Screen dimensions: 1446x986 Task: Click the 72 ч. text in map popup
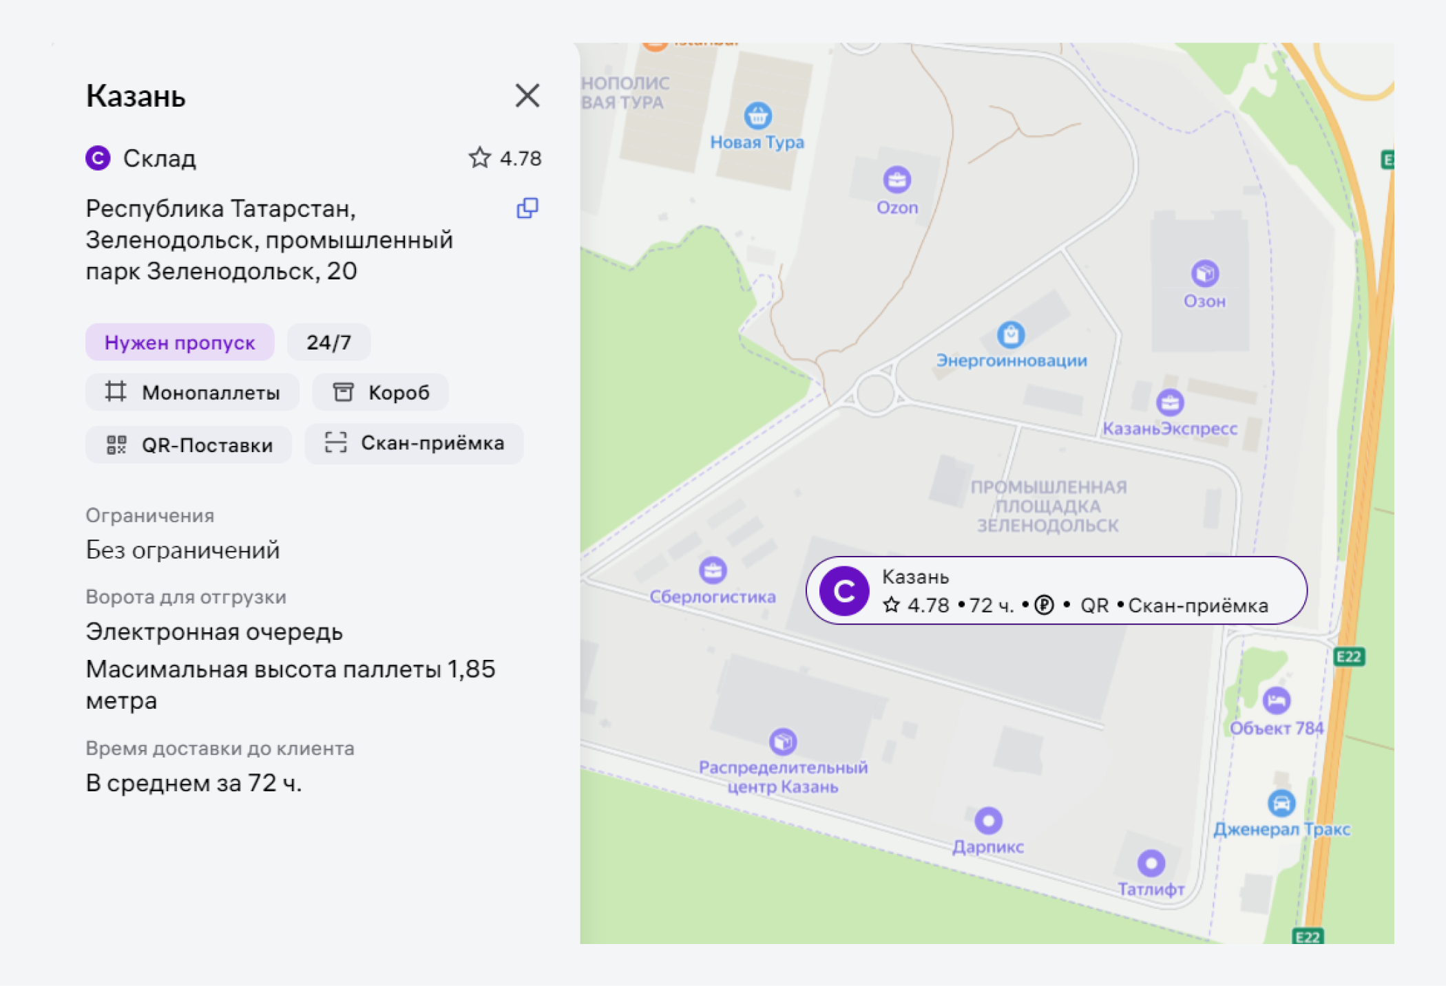click(992, 605)
